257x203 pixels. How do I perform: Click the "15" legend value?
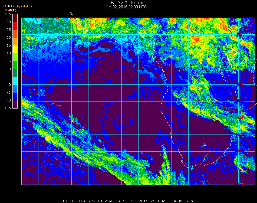9,45
